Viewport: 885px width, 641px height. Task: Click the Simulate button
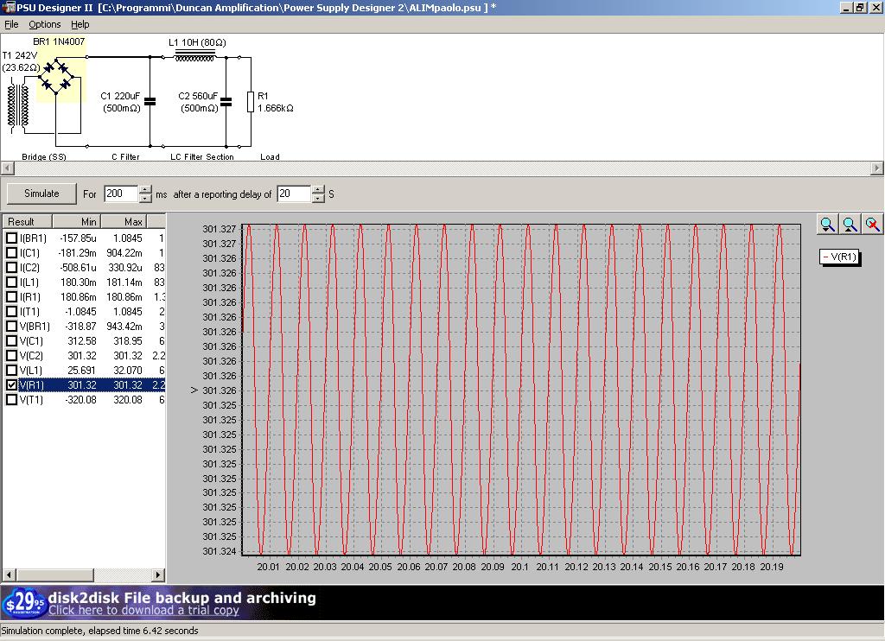coord(41,194)
